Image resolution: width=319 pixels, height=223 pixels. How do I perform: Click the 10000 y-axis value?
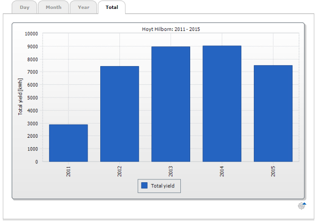pyautogui.click(x=31, y=34)
